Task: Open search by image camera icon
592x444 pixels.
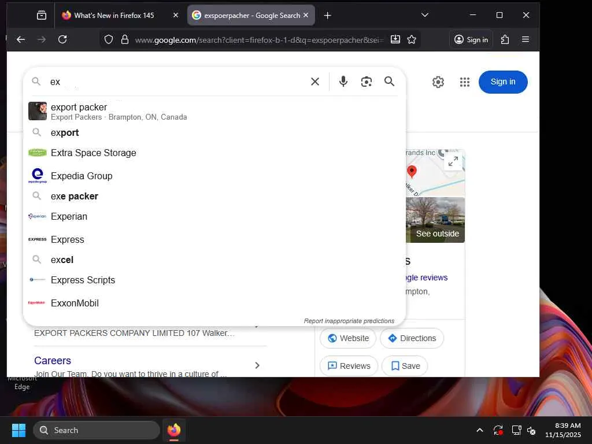Action: pyautogui.click(x=366, y=82)
